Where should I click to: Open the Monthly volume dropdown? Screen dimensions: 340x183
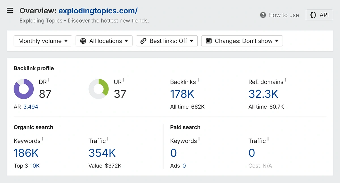[x=43, y=41]
